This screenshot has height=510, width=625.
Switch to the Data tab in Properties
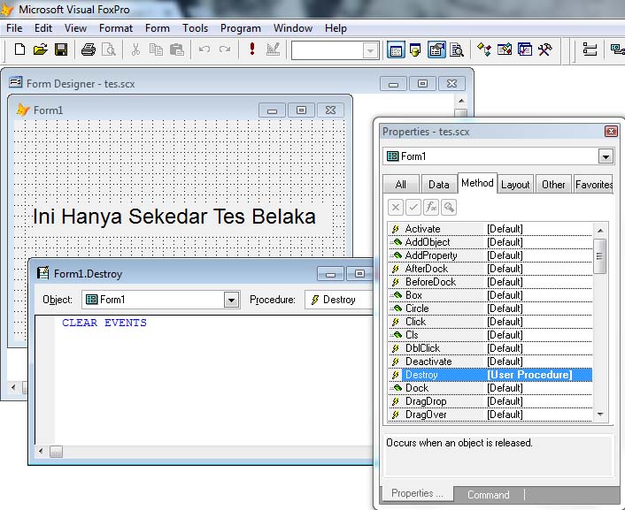click(438, 185)
